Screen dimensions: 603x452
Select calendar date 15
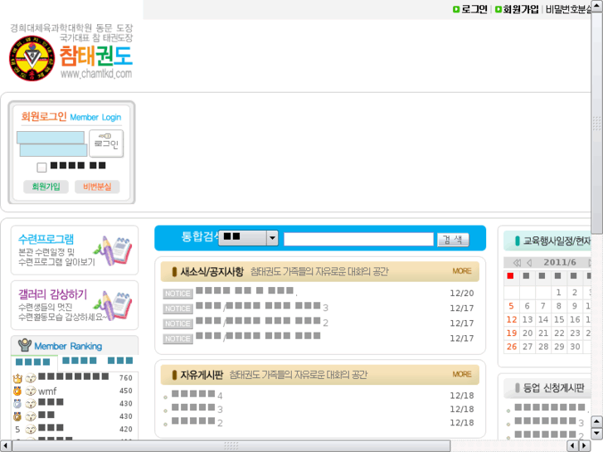point(559,319)
